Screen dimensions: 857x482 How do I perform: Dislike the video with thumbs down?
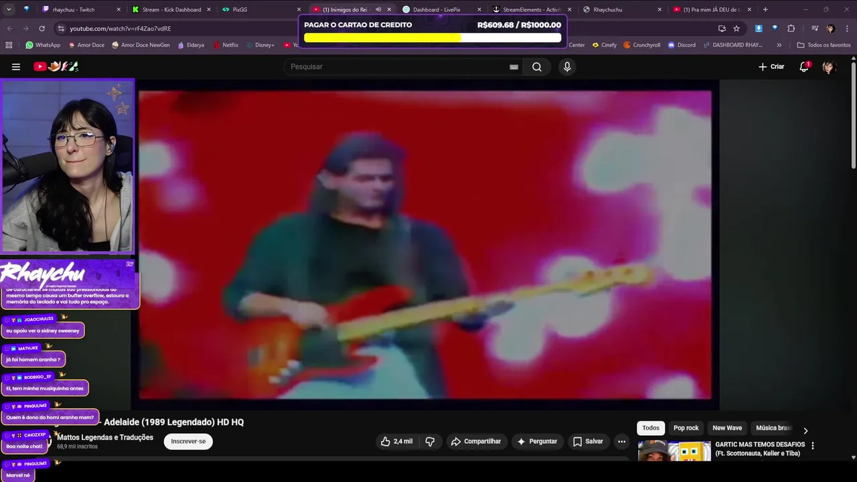tap(430, 441)
